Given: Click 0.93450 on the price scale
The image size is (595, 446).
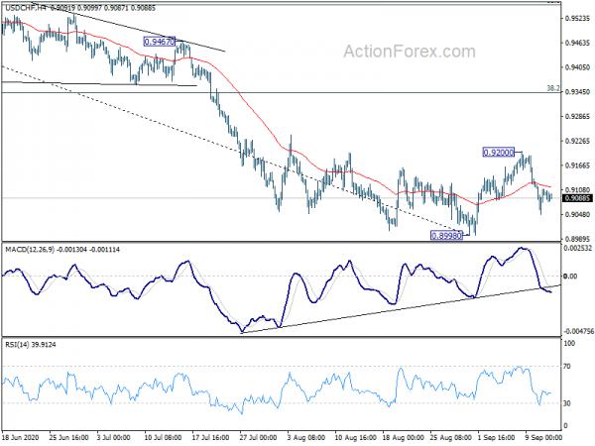Looking at the screenshot, I should coord(577,92).
